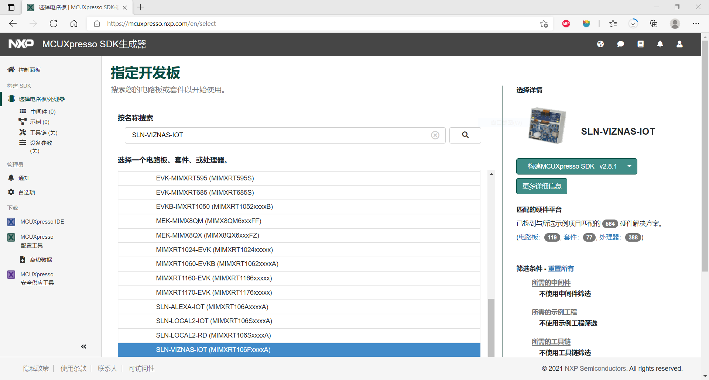This screenshot has height=380, width=709.
Task: Open the user account icon in header
Action: point(679,44)
